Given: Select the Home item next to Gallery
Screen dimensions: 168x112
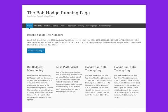Looking at the screenshot, I should click(63, 26).
